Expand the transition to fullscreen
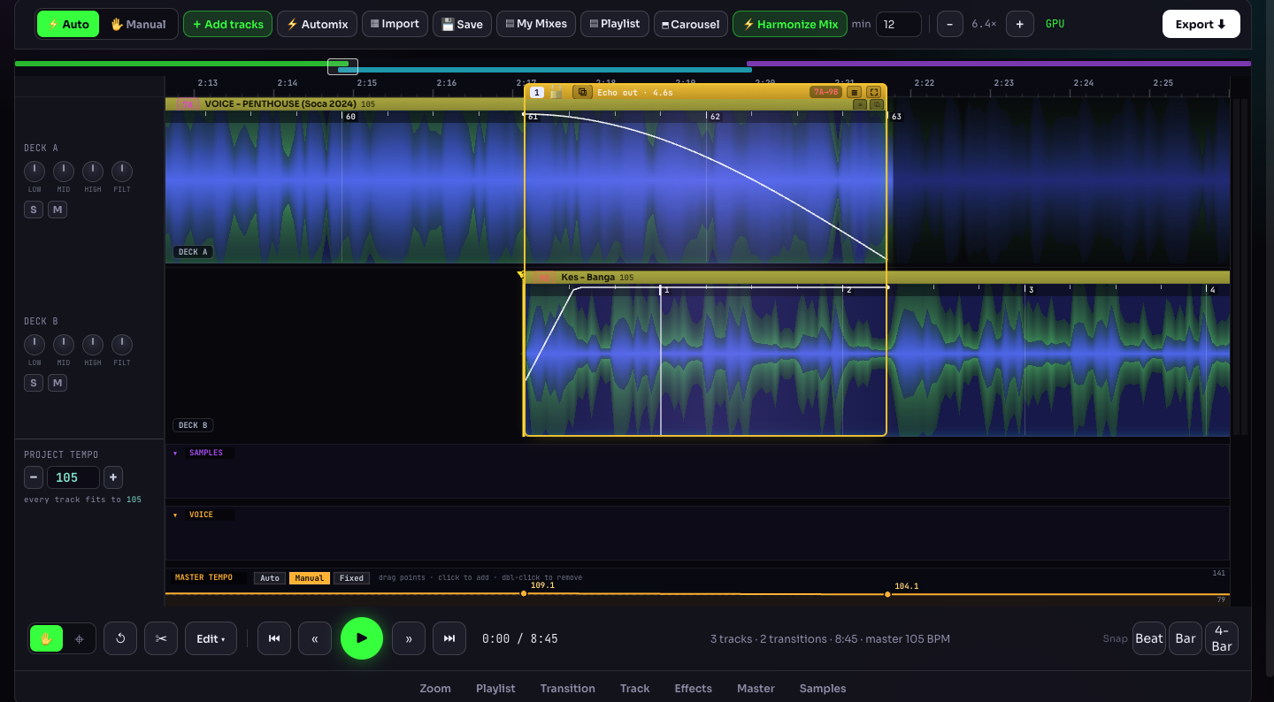 tap(874, 92)
